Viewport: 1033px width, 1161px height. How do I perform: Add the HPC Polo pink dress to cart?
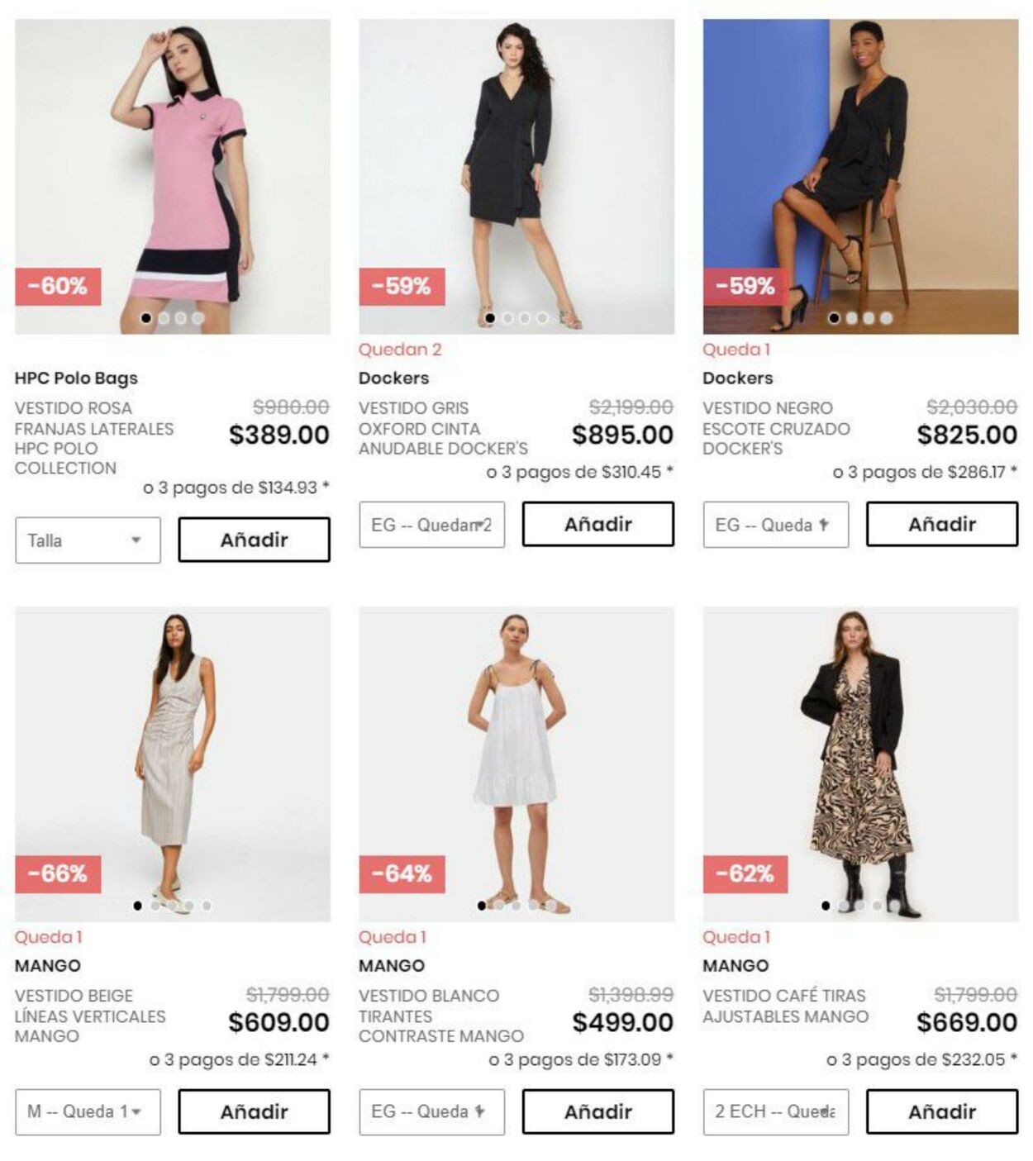(x=254, y=540)
